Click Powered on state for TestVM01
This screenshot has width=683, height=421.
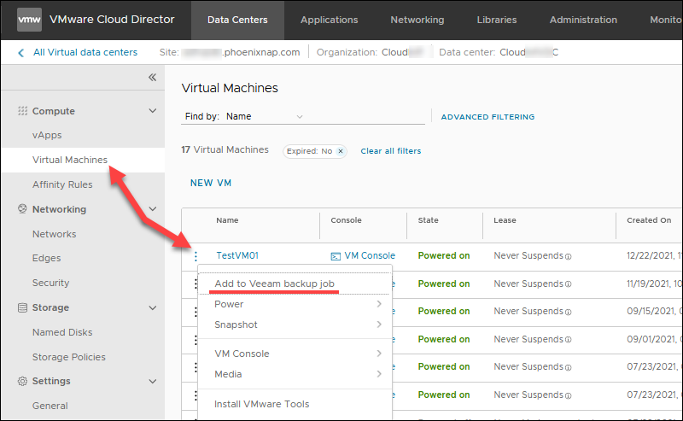click(443, 255)
